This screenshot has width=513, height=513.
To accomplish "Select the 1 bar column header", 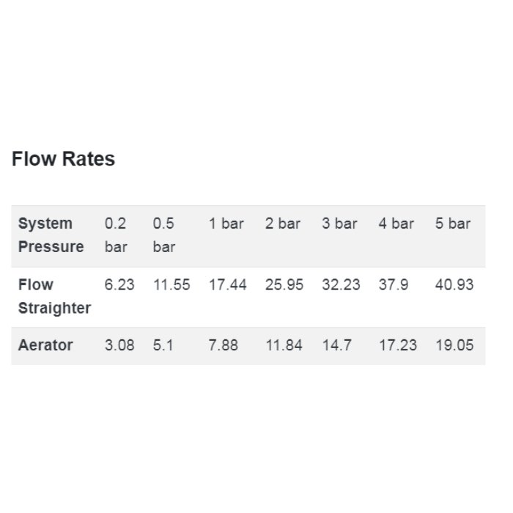I will (226, 224).
